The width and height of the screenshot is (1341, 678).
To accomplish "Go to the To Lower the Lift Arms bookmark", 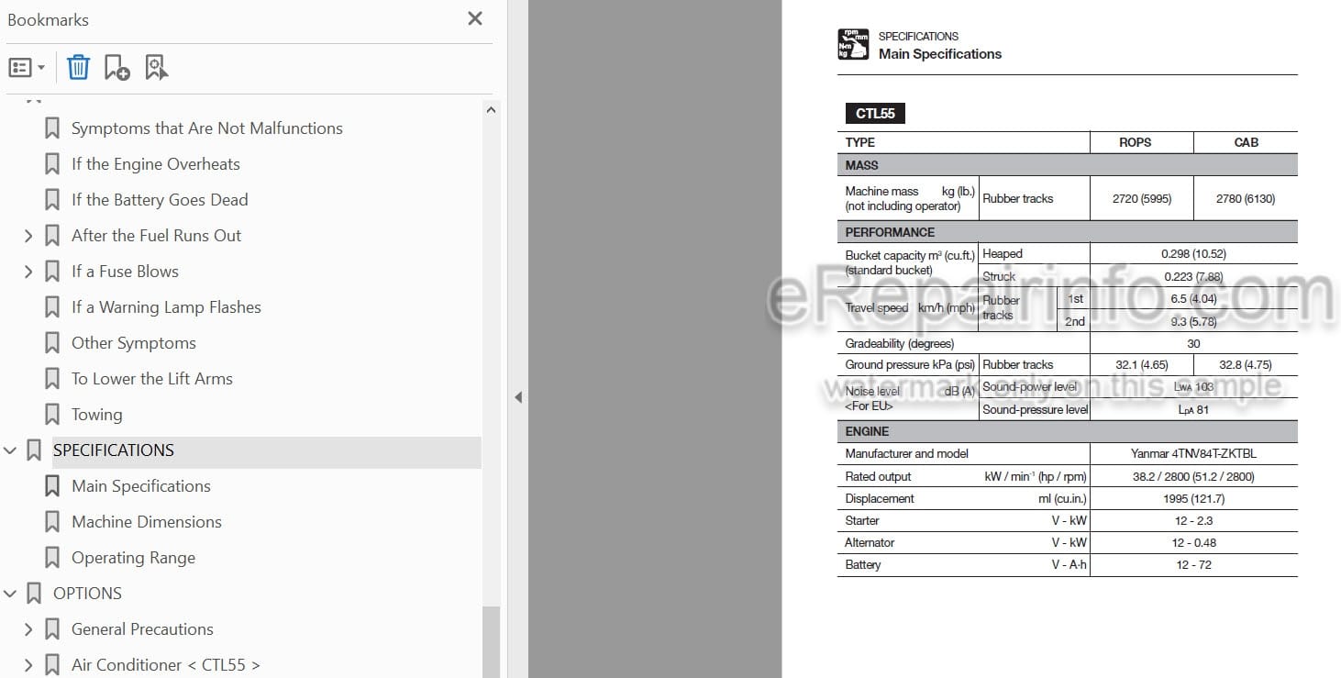I will pos(152,379).
